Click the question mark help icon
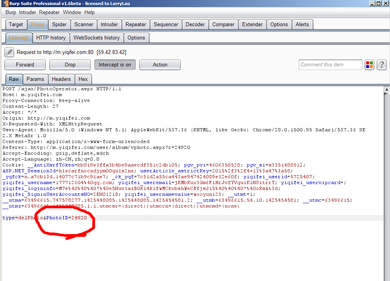Screen dimensions: 390x281 pos(381,65)
